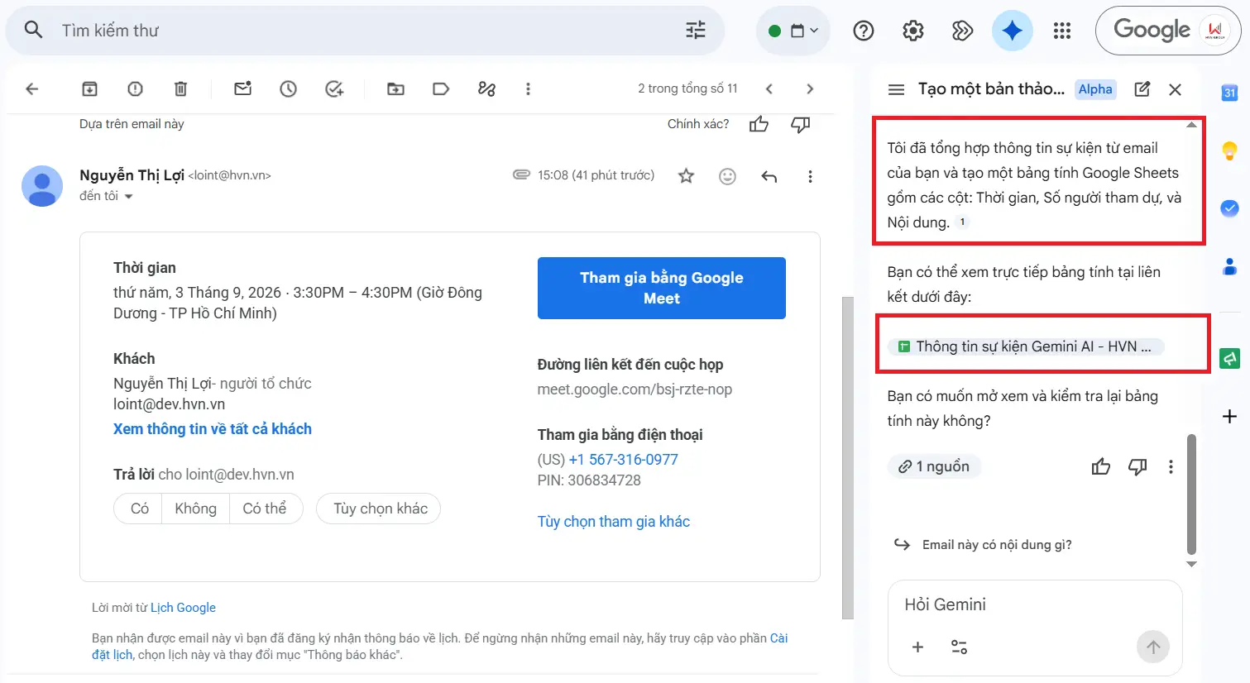Screen dimensions: 1250x683
Task: Add this email to Tasks
Action: point(334,88)
